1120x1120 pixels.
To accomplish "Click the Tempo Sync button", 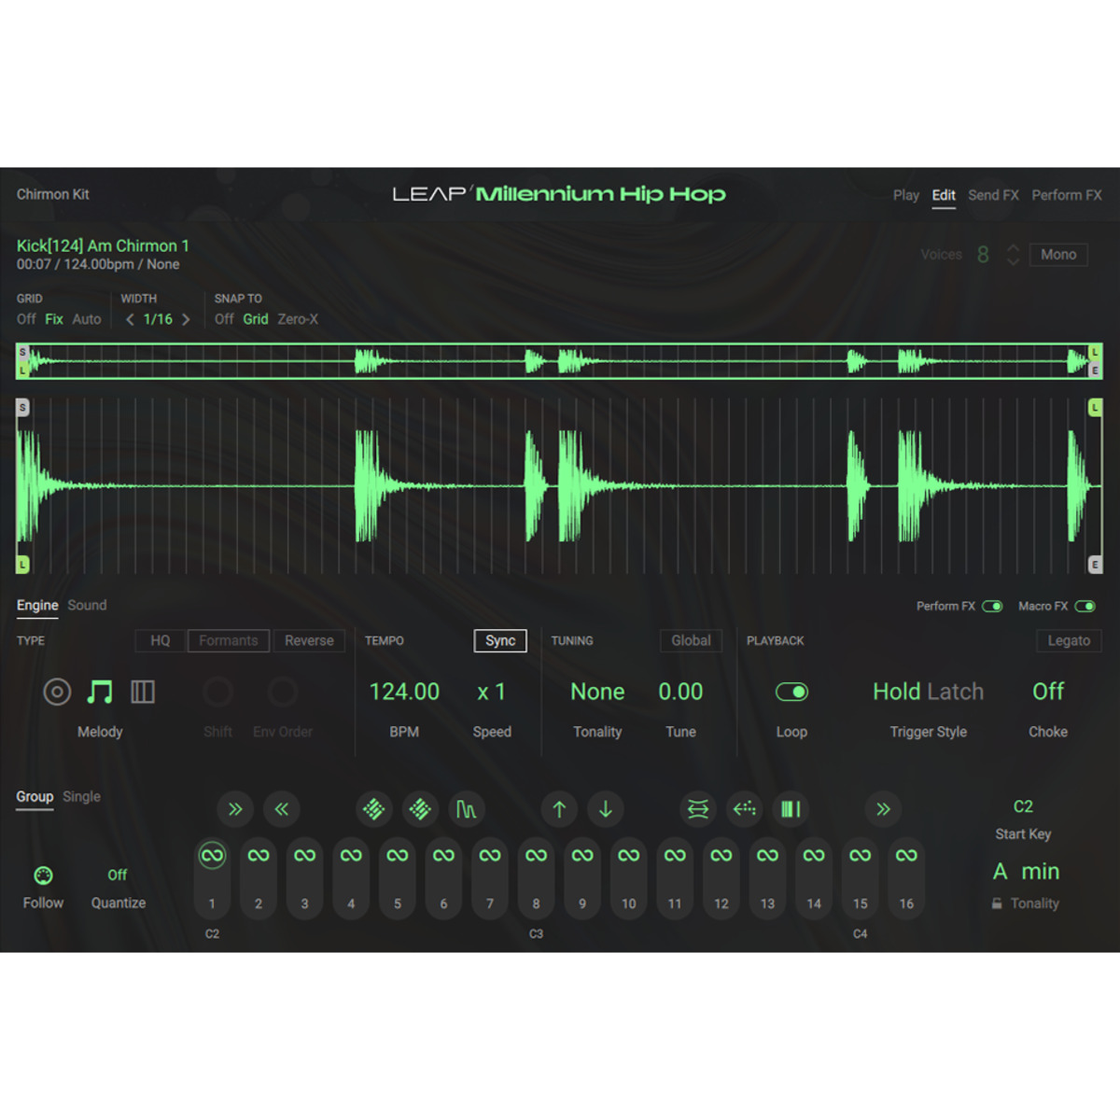I will [x=500, y=641].
